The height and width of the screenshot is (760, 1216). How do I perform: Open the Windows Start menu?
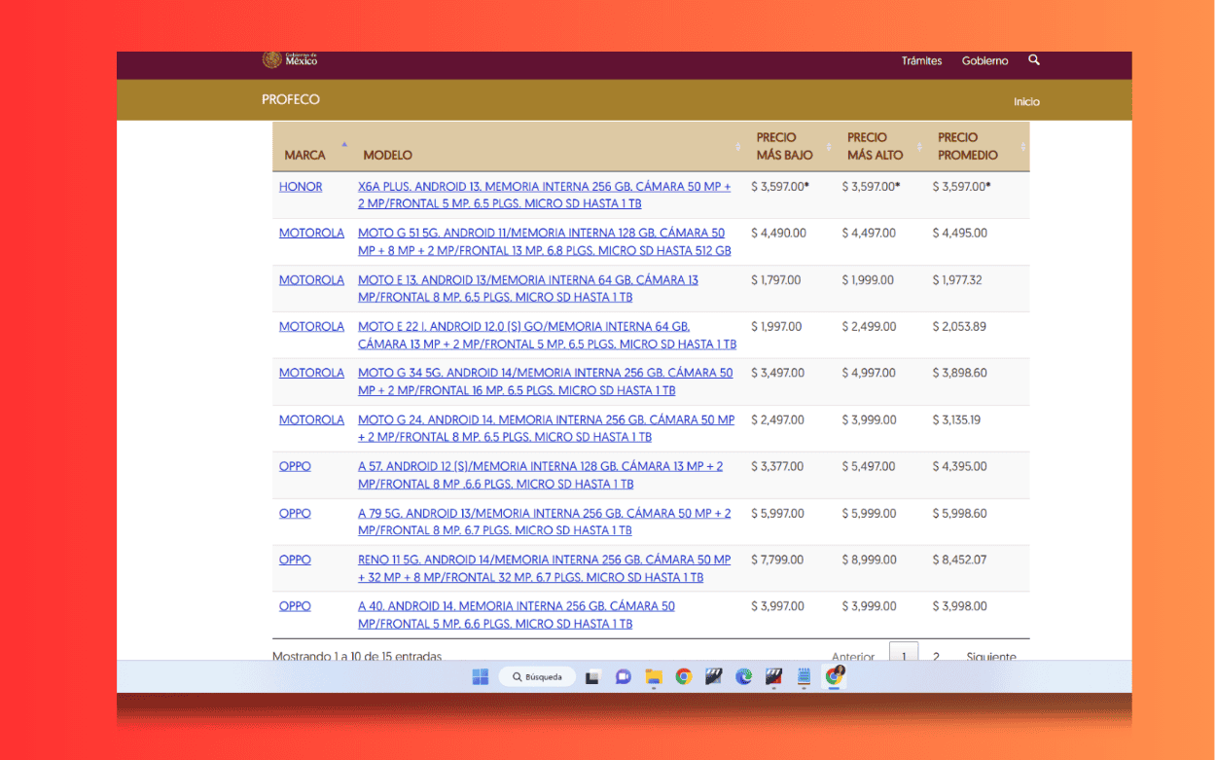pyautogui.click(x=481, y=677)
